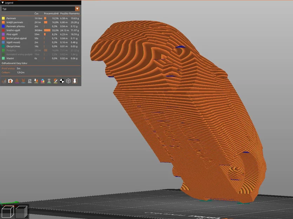Toggle custom G-code pencil icon
Viewport: 293px width, 219px height.
tap(55, 81)
